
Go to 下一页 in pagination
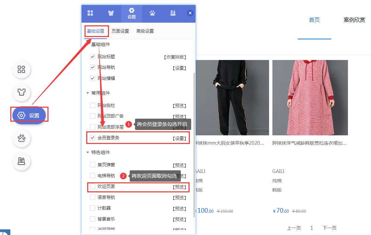[329, 228]
